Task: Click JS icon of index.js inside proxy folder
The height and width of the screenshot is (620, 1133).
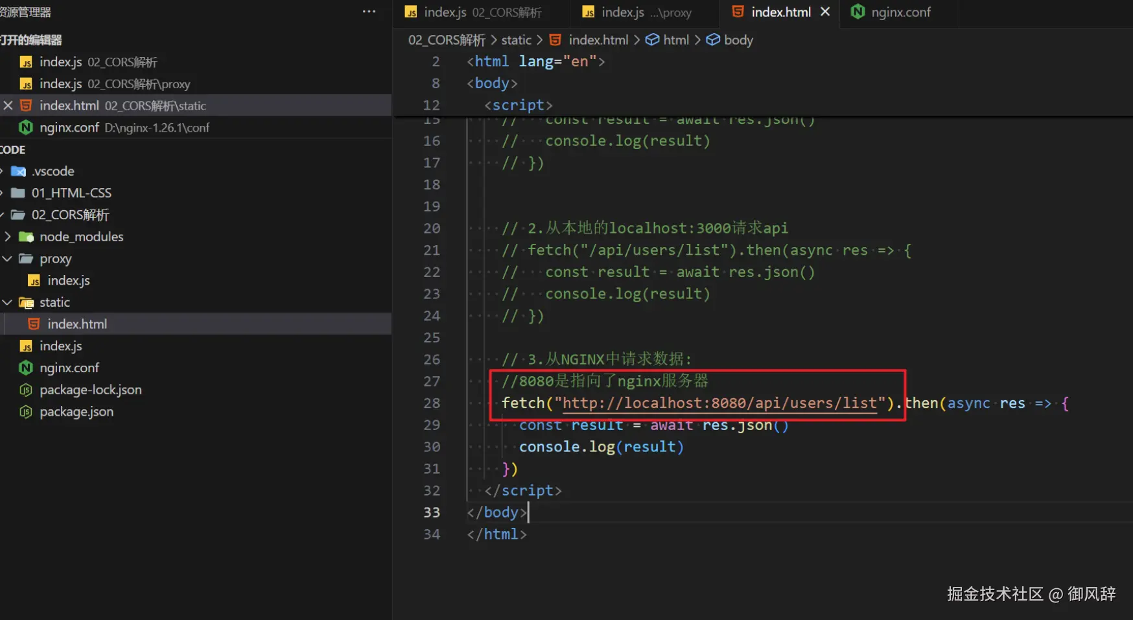Action: (x=34, y=281)
